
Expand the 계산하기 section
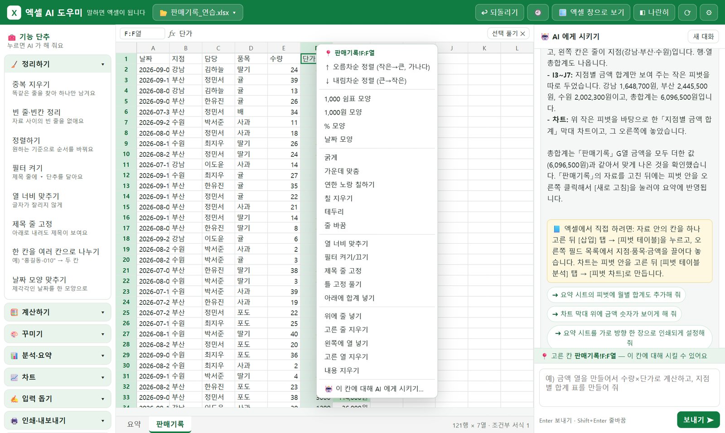click(x=58, y=312)
